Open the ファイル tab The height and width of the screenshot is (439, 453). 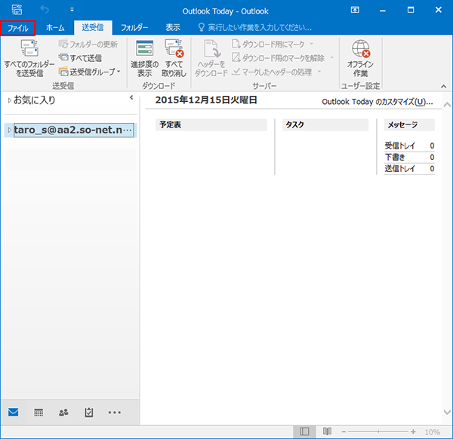18,27
